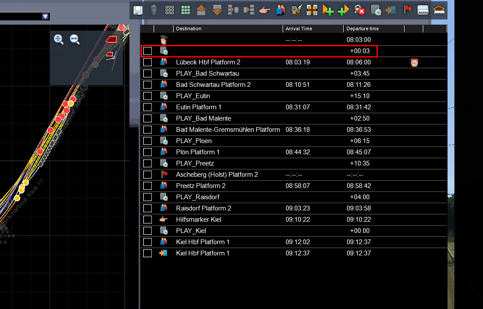483x309 pixels.
Task: Click the arrow-from-list toolbar icon
Action: point(233,10)
